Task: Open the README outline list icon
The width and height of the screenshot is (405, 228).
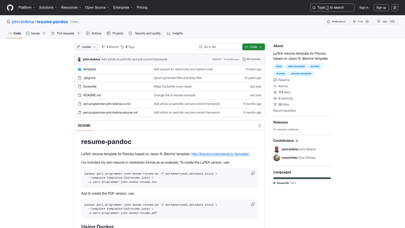Action: click(259, 126)
